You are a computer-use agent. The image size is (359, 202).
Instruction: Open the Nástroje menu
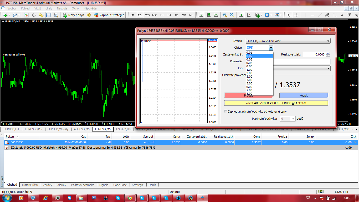coord(62,8)
